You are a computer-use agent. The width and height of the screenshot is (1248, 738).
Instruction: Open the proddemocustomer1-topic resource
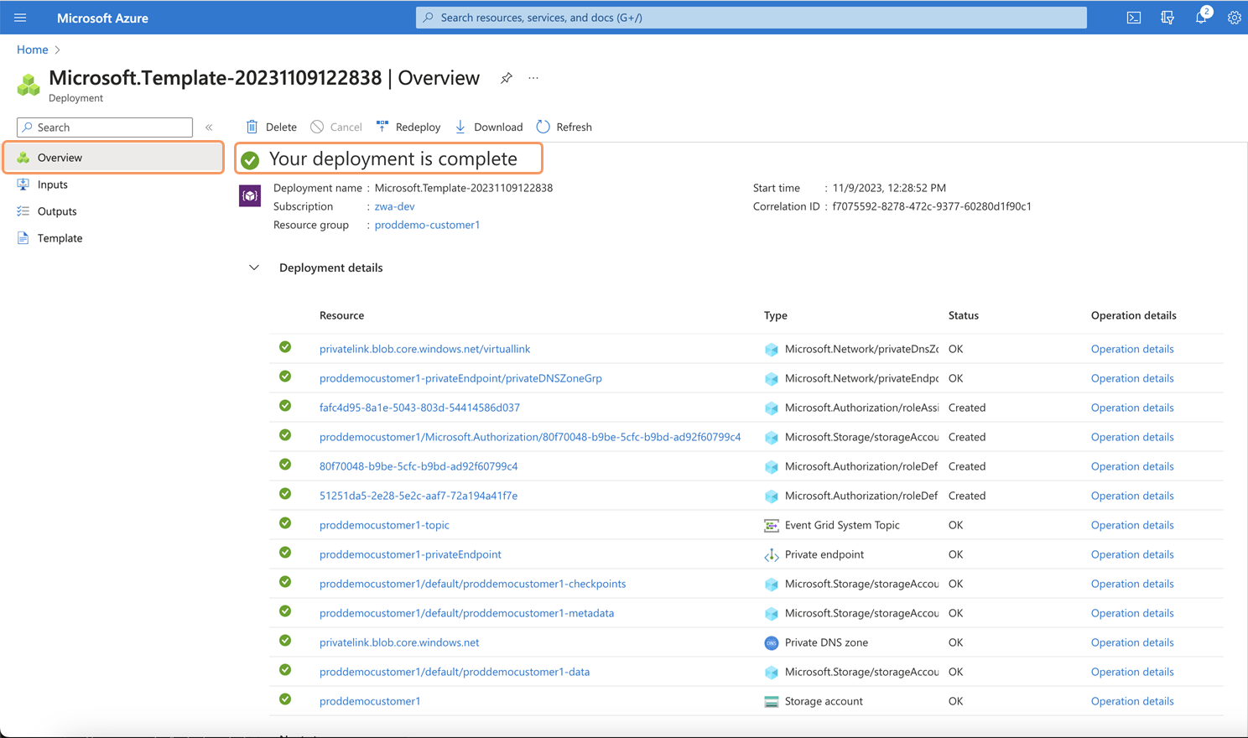click(384, 525)
